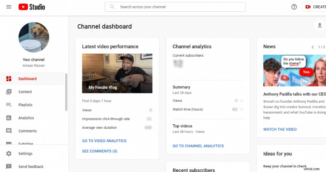Click the search magnifier icon
326x172 pixels.
click(x=112, y=7)
